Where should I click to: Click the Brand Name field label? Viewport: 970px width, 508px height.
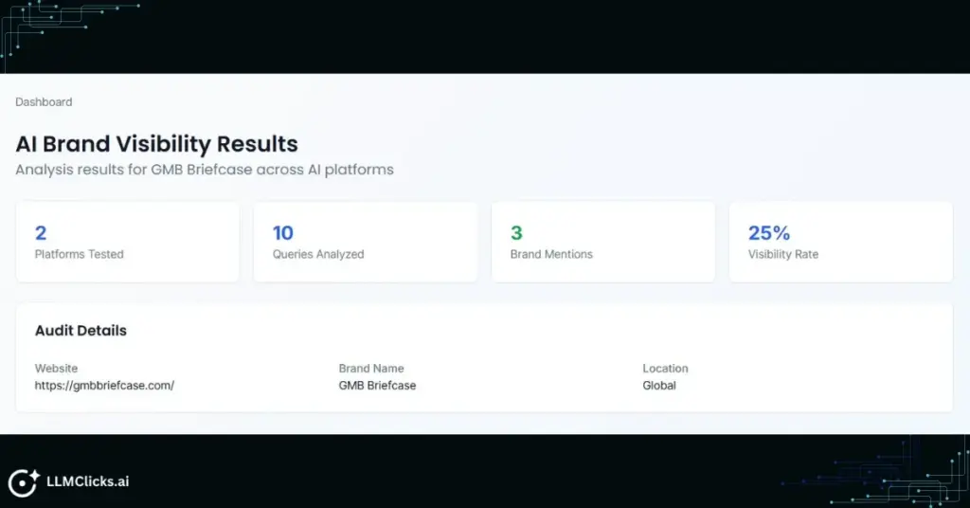tap(371, 368)
